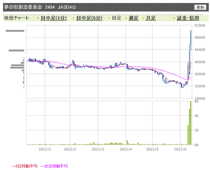Click the 44000 price axis label

[x=200, y=49]
